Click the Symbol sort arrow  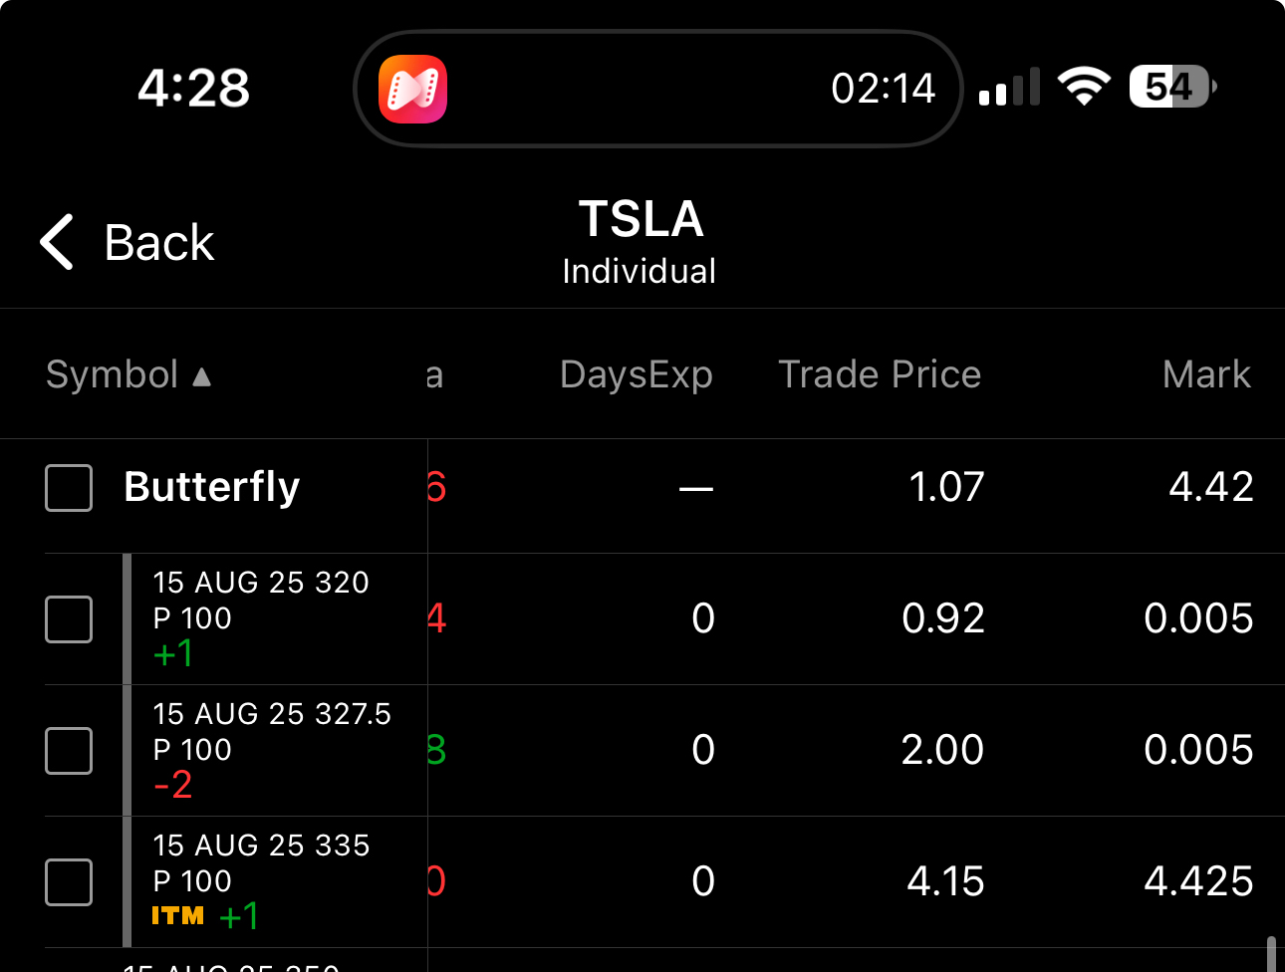coord(202,376)
